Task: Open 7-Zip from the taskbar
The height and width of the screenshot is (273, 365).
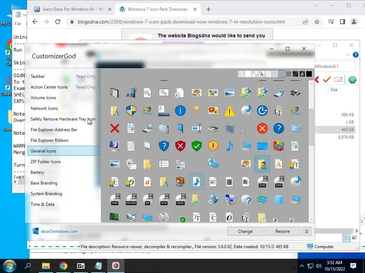Action: (x=81, y=266)
